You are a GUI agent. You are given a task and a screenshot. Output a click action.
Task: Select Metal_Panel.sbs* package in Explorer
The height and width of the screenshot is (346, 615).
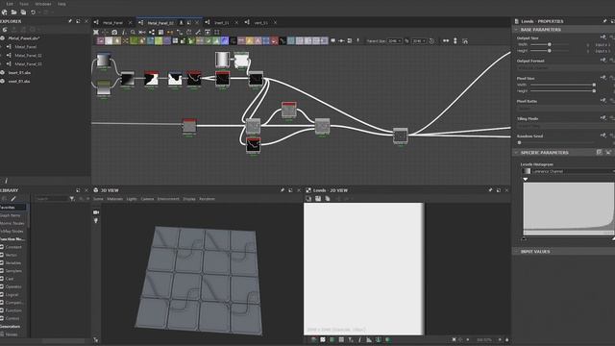[x=23, y=38]
